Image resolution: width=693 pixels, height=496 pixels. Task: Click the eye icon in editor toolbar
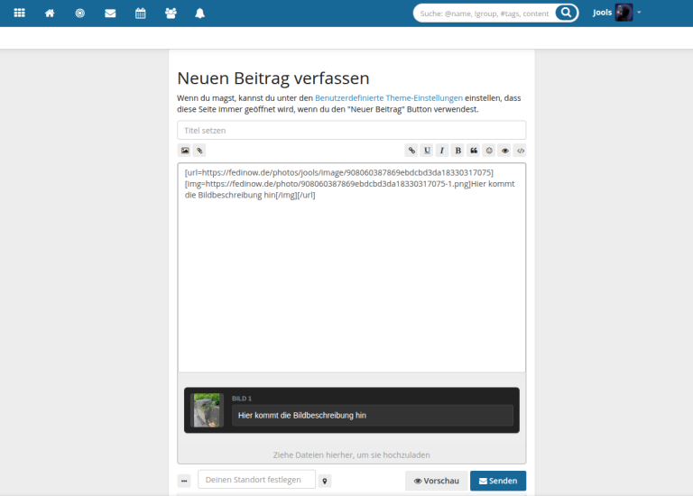pos(504,151)
